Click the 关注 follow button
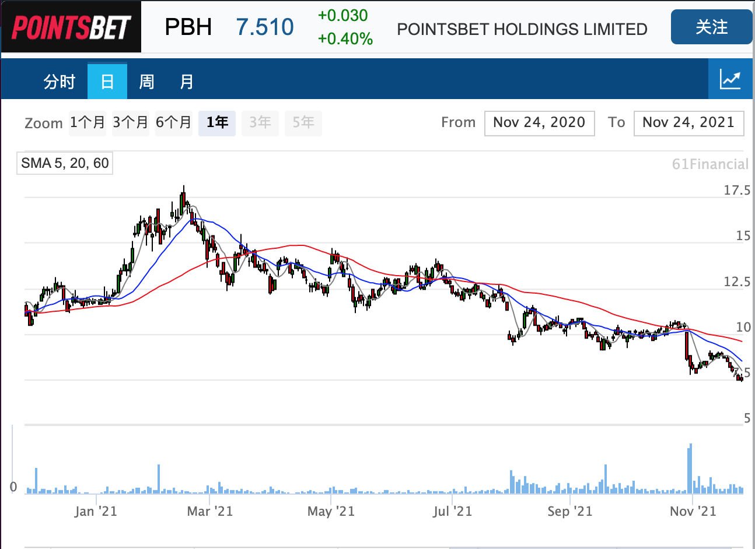Viewport: 755px width, 549px height. [711, 27]
